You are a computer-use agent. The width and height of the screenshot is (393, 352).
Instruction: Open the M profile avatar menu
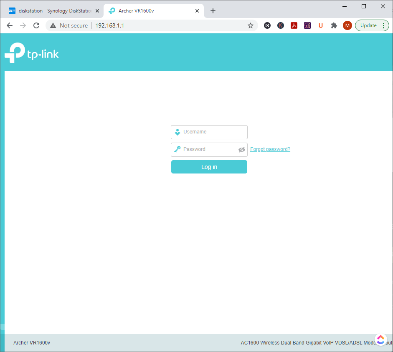pyautogui.click(x=347, y=25)
